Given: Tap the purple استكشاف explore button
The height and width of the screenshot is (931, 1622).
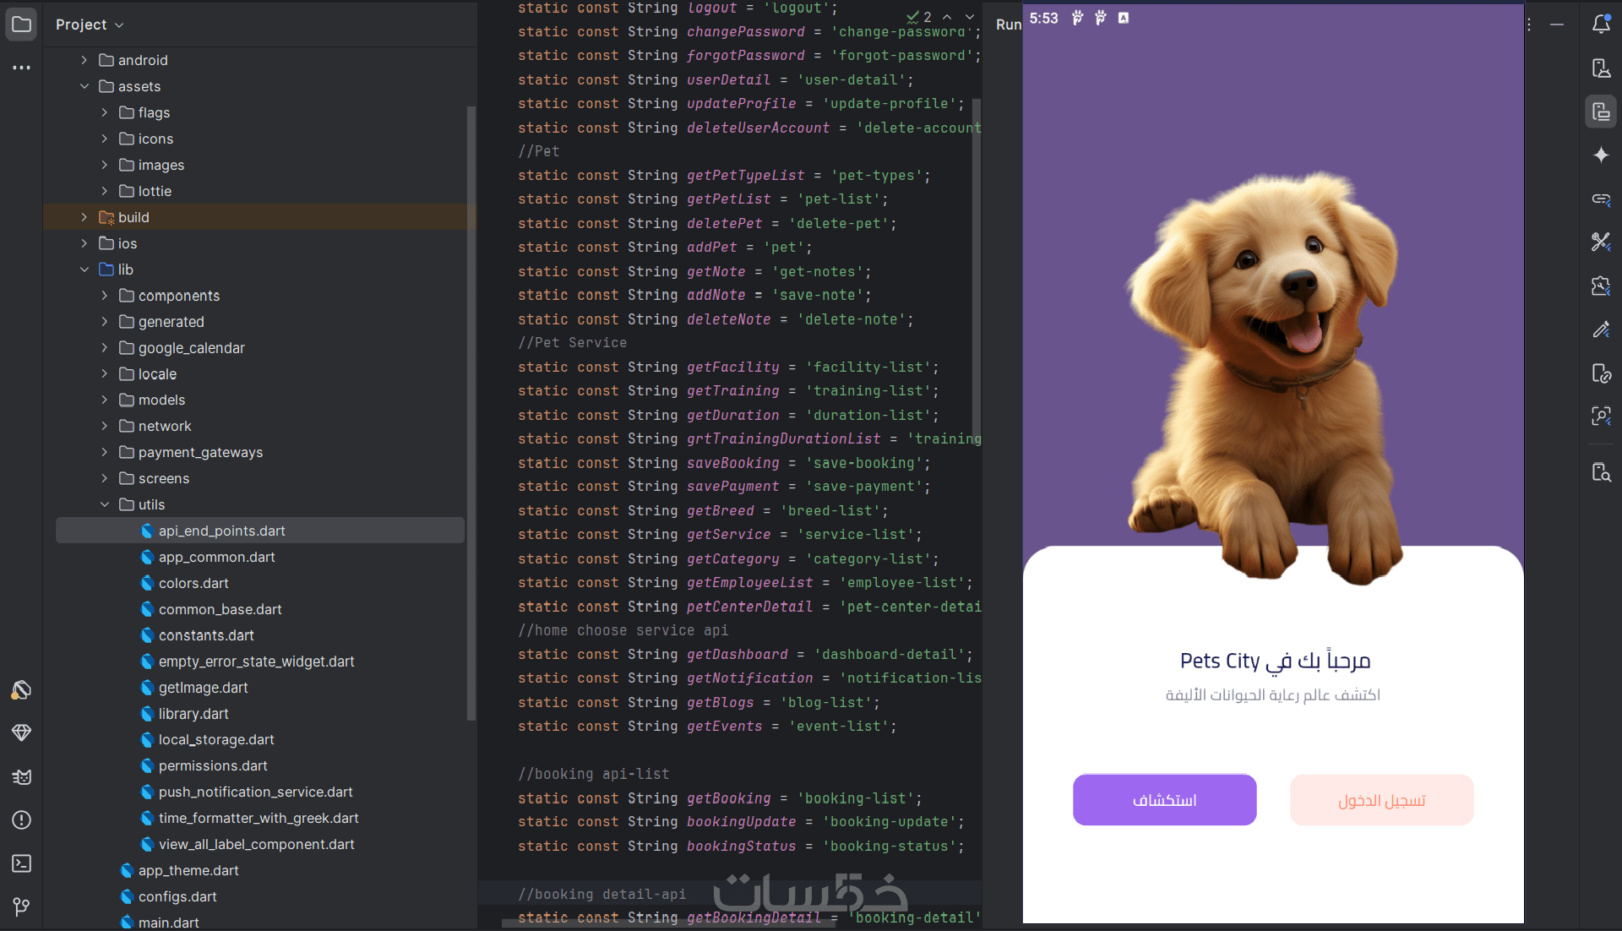Looking at the screenshot, I should click(x=1164, y=800).
